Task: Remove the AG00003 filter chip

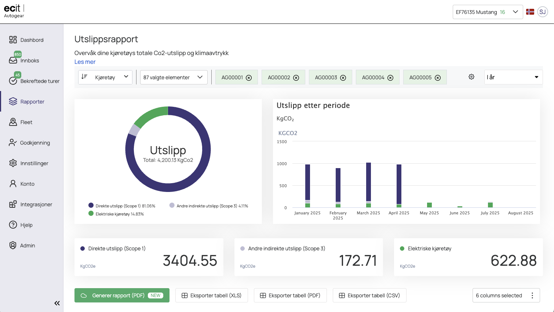Action: [343, 77]
